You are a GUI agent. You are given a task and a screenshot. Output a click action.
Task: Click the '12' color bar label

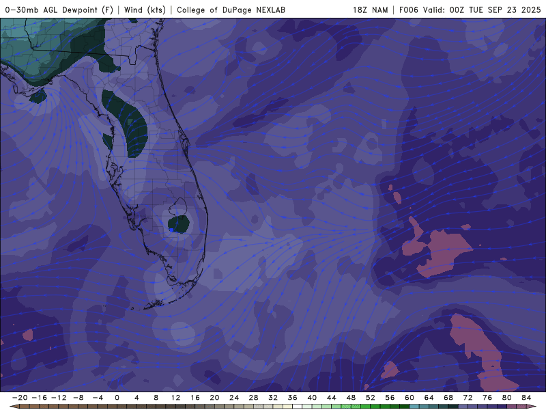(175, 398)
